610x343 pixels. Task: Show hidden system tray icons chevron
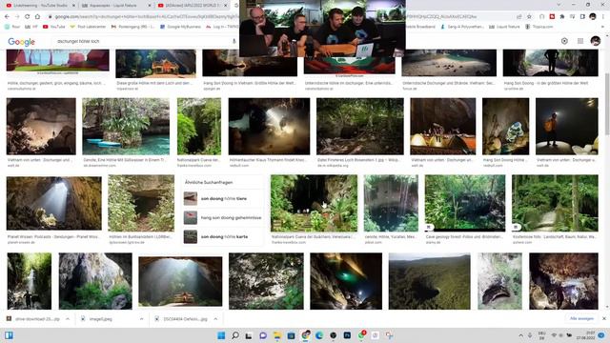click(x=520, y=335)
